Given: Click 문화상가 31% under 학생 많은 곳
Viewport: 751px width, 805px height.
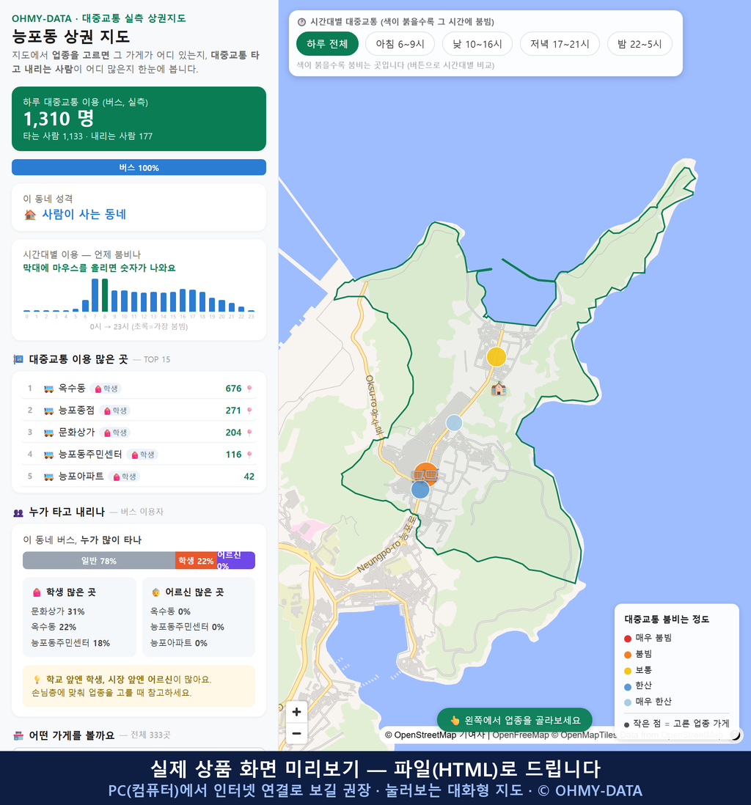Looking at the screenshot, I should pyautogui.click(x=57, y=611).
